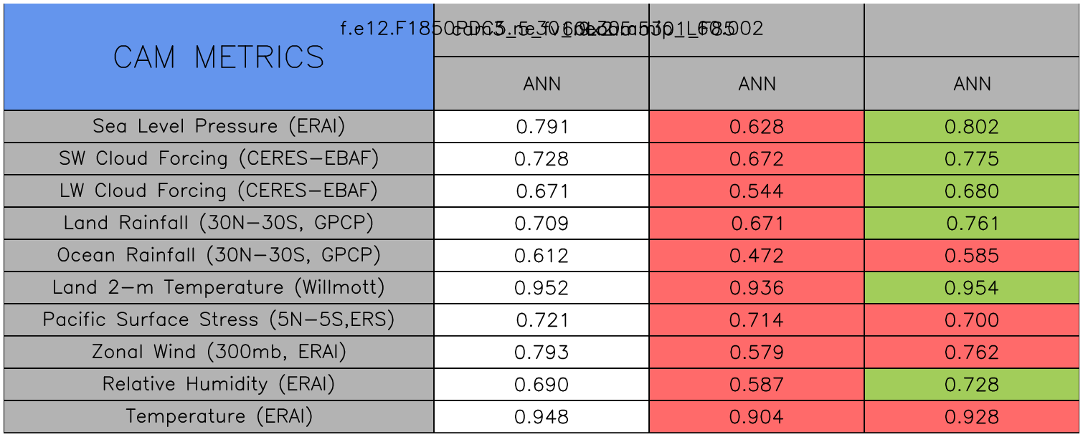Select the red cell with value 0.628
1083x437 pixels.
[x=757, y=127]
